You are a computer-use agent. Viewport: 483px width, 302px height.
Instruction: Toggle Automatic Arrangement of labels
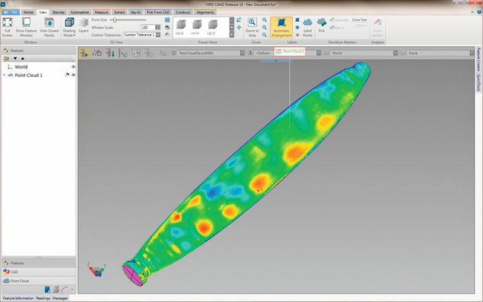click(281, 27)
